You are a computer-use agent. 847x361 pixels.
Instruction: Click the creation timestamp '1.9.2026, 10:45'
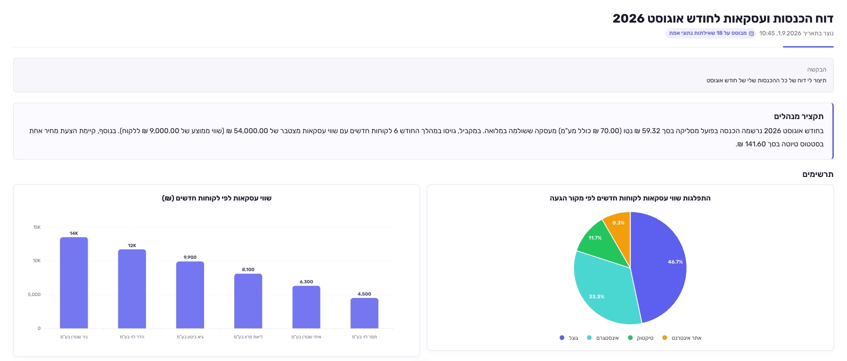pyautogui.click(x=781, y=33)
